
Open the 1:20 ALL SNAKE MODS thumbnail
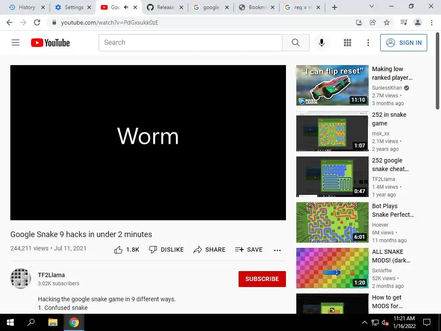click(332, 268)
